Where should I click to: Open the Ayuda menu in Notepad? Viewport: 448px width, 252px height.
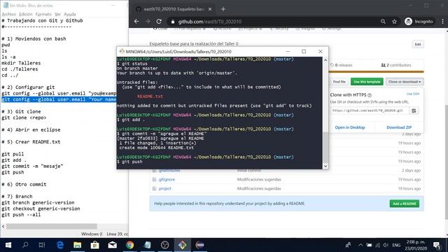pyautogui.click(x=70, y=14)
